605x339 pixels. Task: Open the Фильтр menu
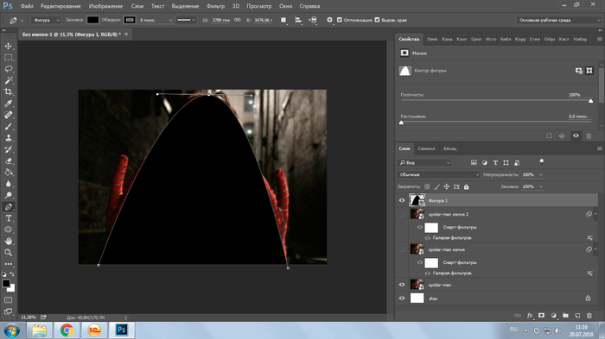pyautogui.click(x=215, y=6)
